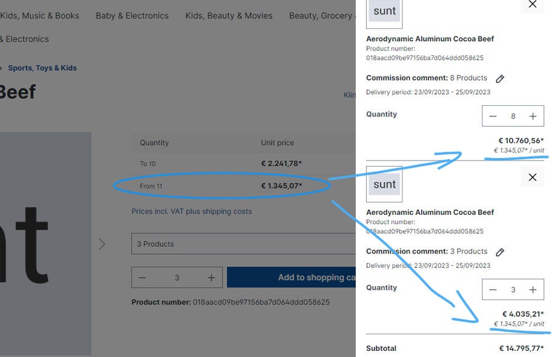The height and width of the screenshot is (357, 554).
Task: Open second Aerodynamic Aluminum Cocoa Beef cart title
Action: point(430,212)
